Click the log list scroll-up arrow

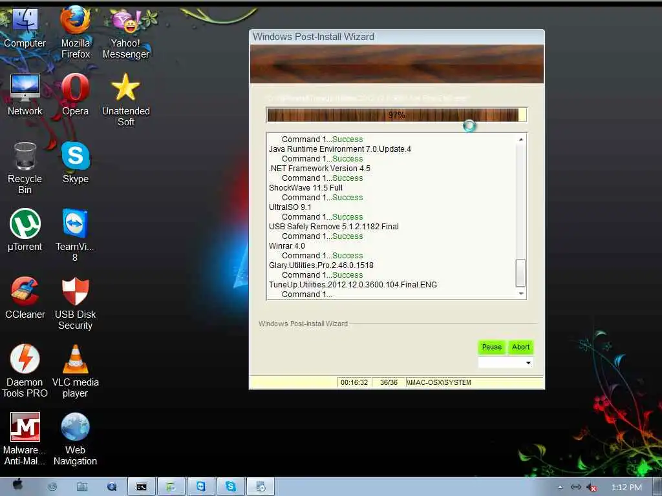(x=521, y=139)
